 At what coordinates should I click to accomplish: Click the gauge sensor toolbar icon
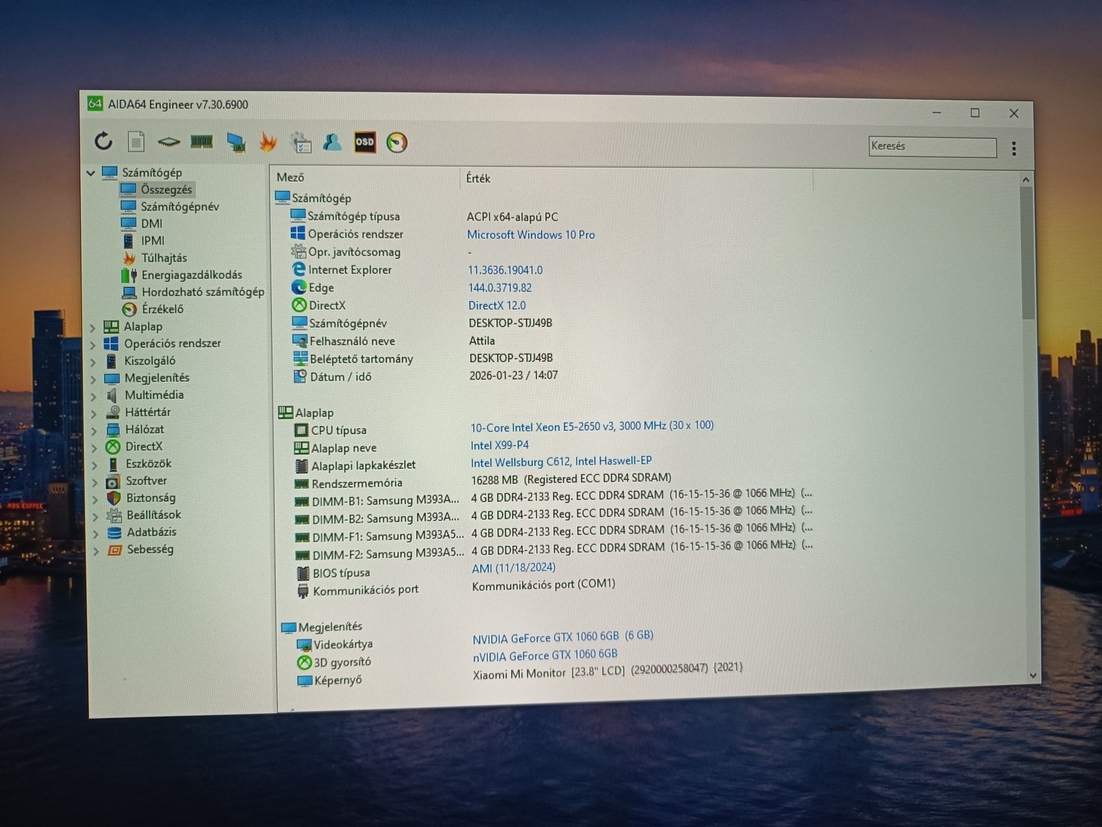(397, 142)
